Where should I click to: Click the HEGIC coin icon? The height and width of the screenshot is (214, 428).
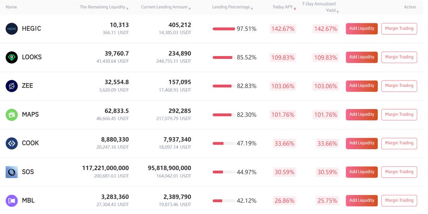coord(12,29)
